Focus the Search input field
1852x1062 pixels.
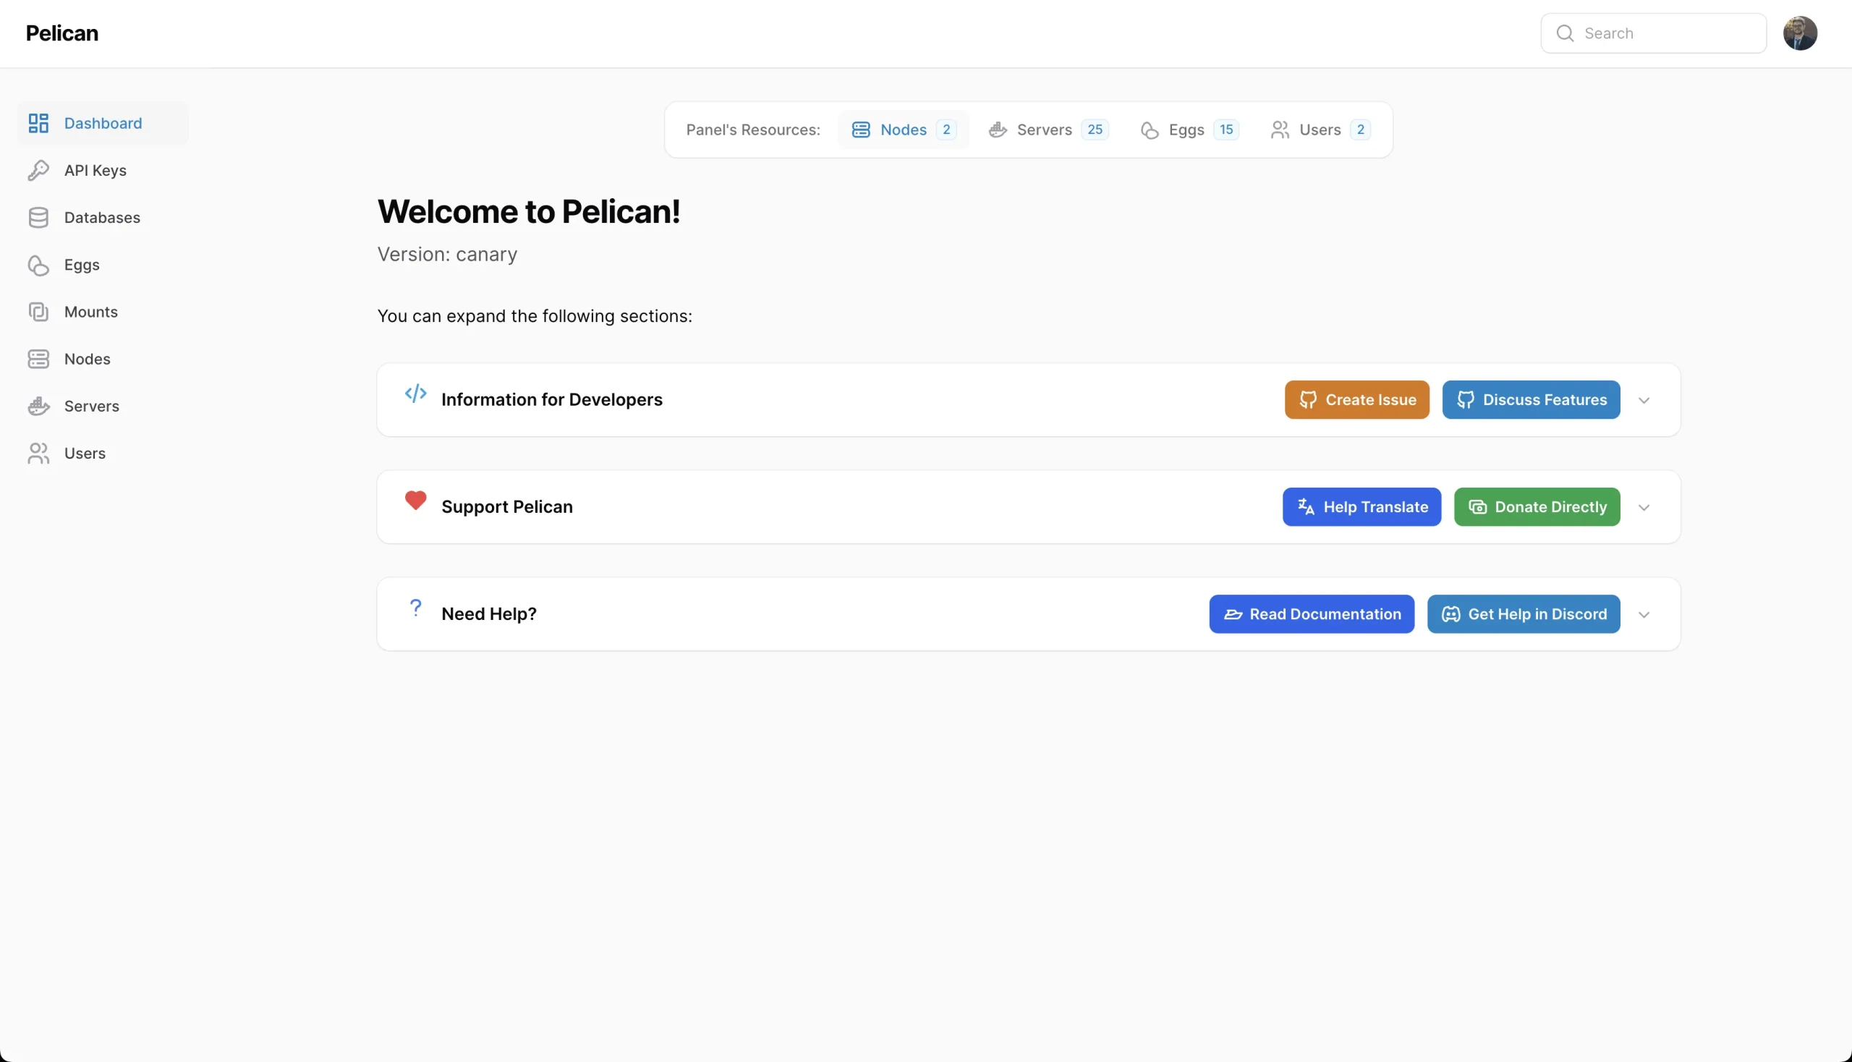coord(1653,33)
